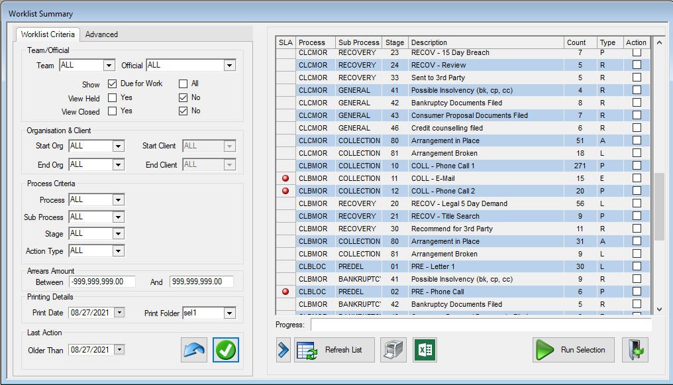This screenshot has height=385, width=673.
Task: Click the blue double-chevron icon near Progress bar
Action: click(x=282, y=350)
